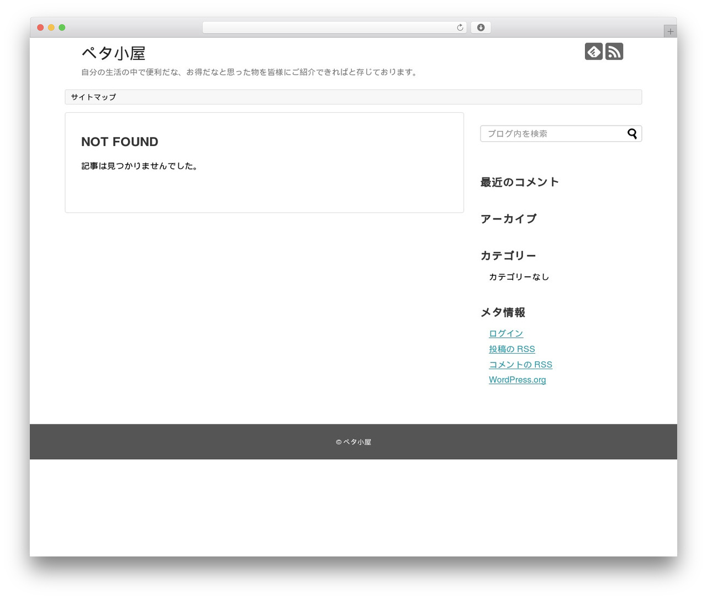
Task: Click the カテゴリーなし entry
Action: tap(519, 277)
